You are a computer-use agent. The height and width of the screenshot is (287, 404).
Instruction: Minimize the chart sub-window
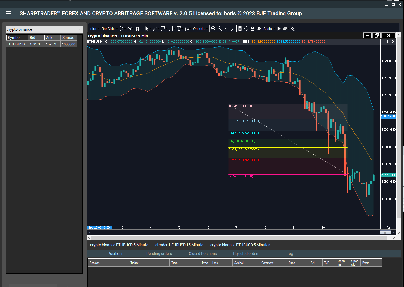(x=367, y=35)
